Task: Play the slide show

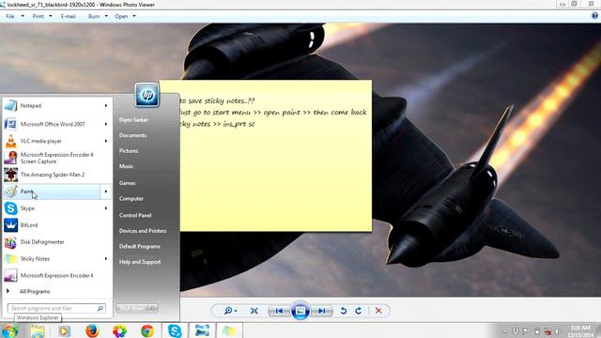Action: [x=300, y=311]
